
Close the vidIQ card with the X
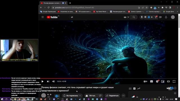pyautogui.click(x=175, y=93)
